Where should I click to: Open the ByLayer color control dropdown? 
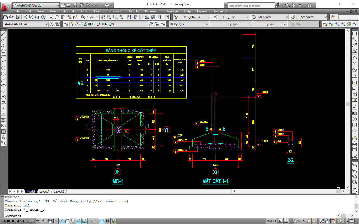point(189,24)
